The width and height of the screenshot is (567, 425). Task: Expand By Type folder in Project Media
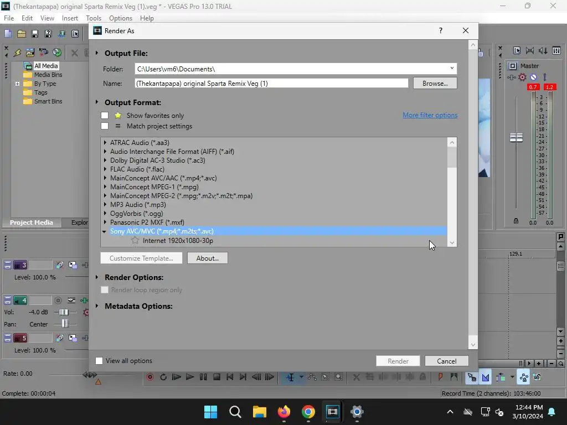tap(17, 84)
